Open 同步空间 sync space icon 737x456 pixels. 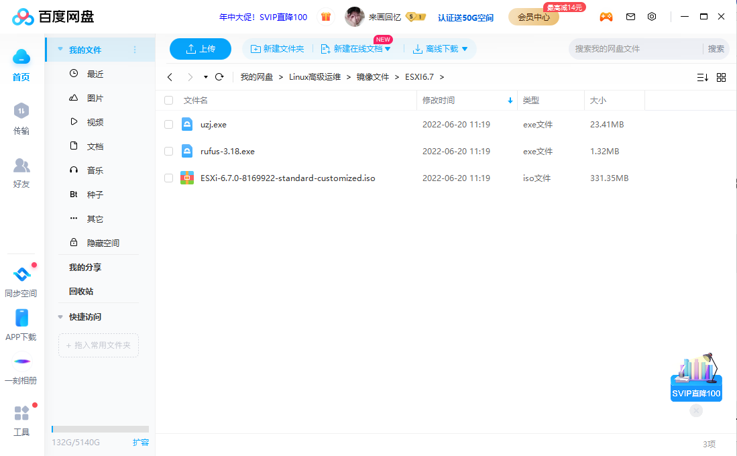tap(21, 274)
